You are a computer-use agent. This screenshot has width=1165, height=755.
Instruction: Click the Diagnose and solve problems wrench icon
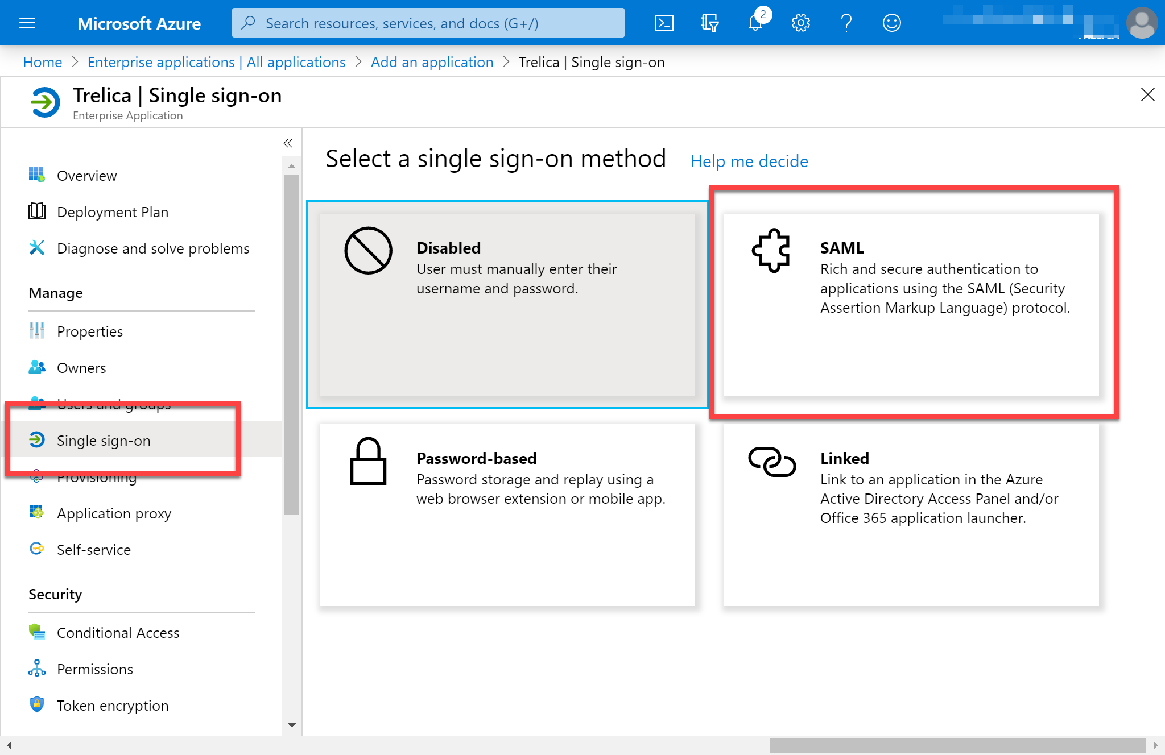37,247
